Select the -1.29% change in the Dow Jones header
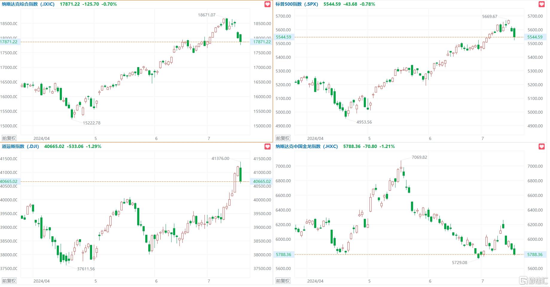 pos(94,146)
